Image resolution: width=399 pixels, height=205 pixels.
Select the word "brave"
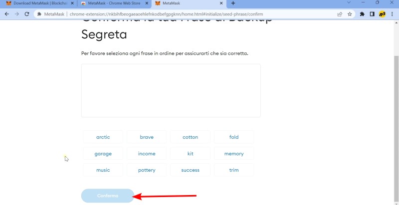pyautogui.click(x=147, y=137)
